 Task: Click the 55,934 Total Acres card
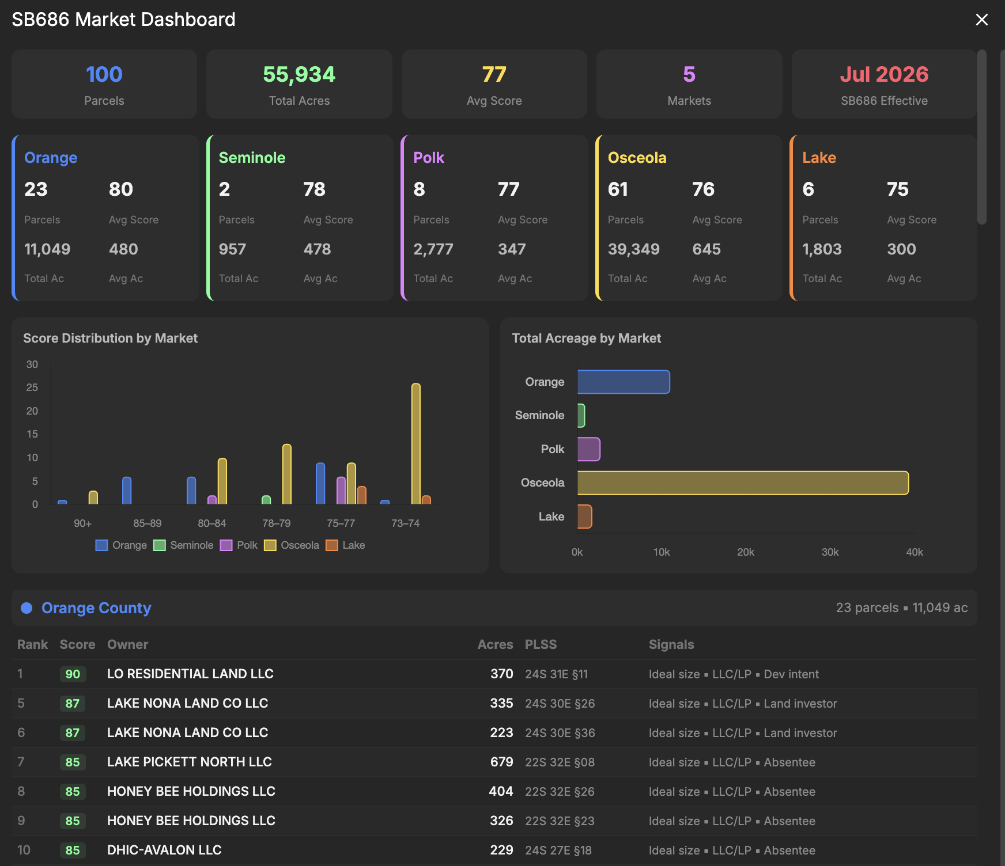coord(299,84)
